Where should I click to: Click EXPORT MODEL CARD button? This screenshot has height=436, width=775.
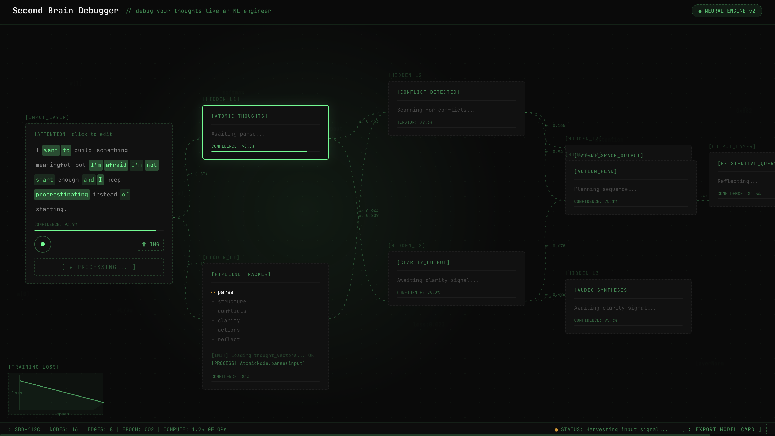721,429
